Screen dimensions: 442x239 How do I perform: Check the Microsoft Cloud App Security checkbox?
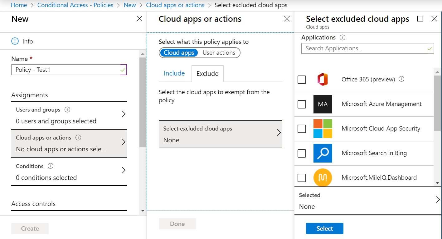(x=302, y=129)
